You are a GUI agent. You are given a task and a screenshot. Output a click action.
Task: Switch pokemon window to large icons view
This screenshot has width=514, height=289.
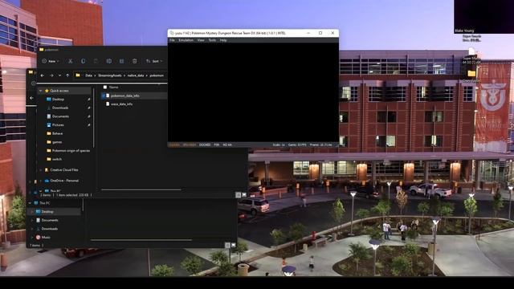244,195
